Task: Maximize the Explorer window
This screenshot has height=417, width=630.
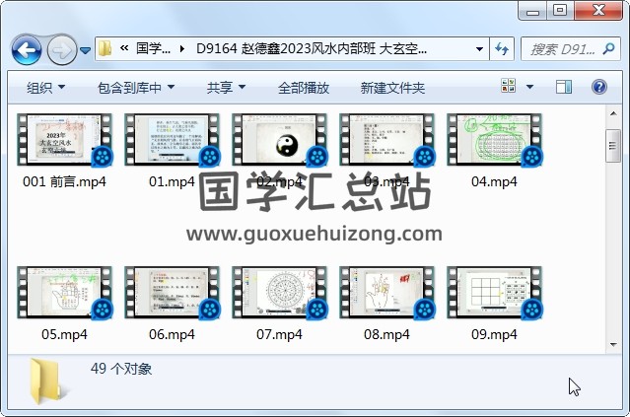Action: click(560, 11)
